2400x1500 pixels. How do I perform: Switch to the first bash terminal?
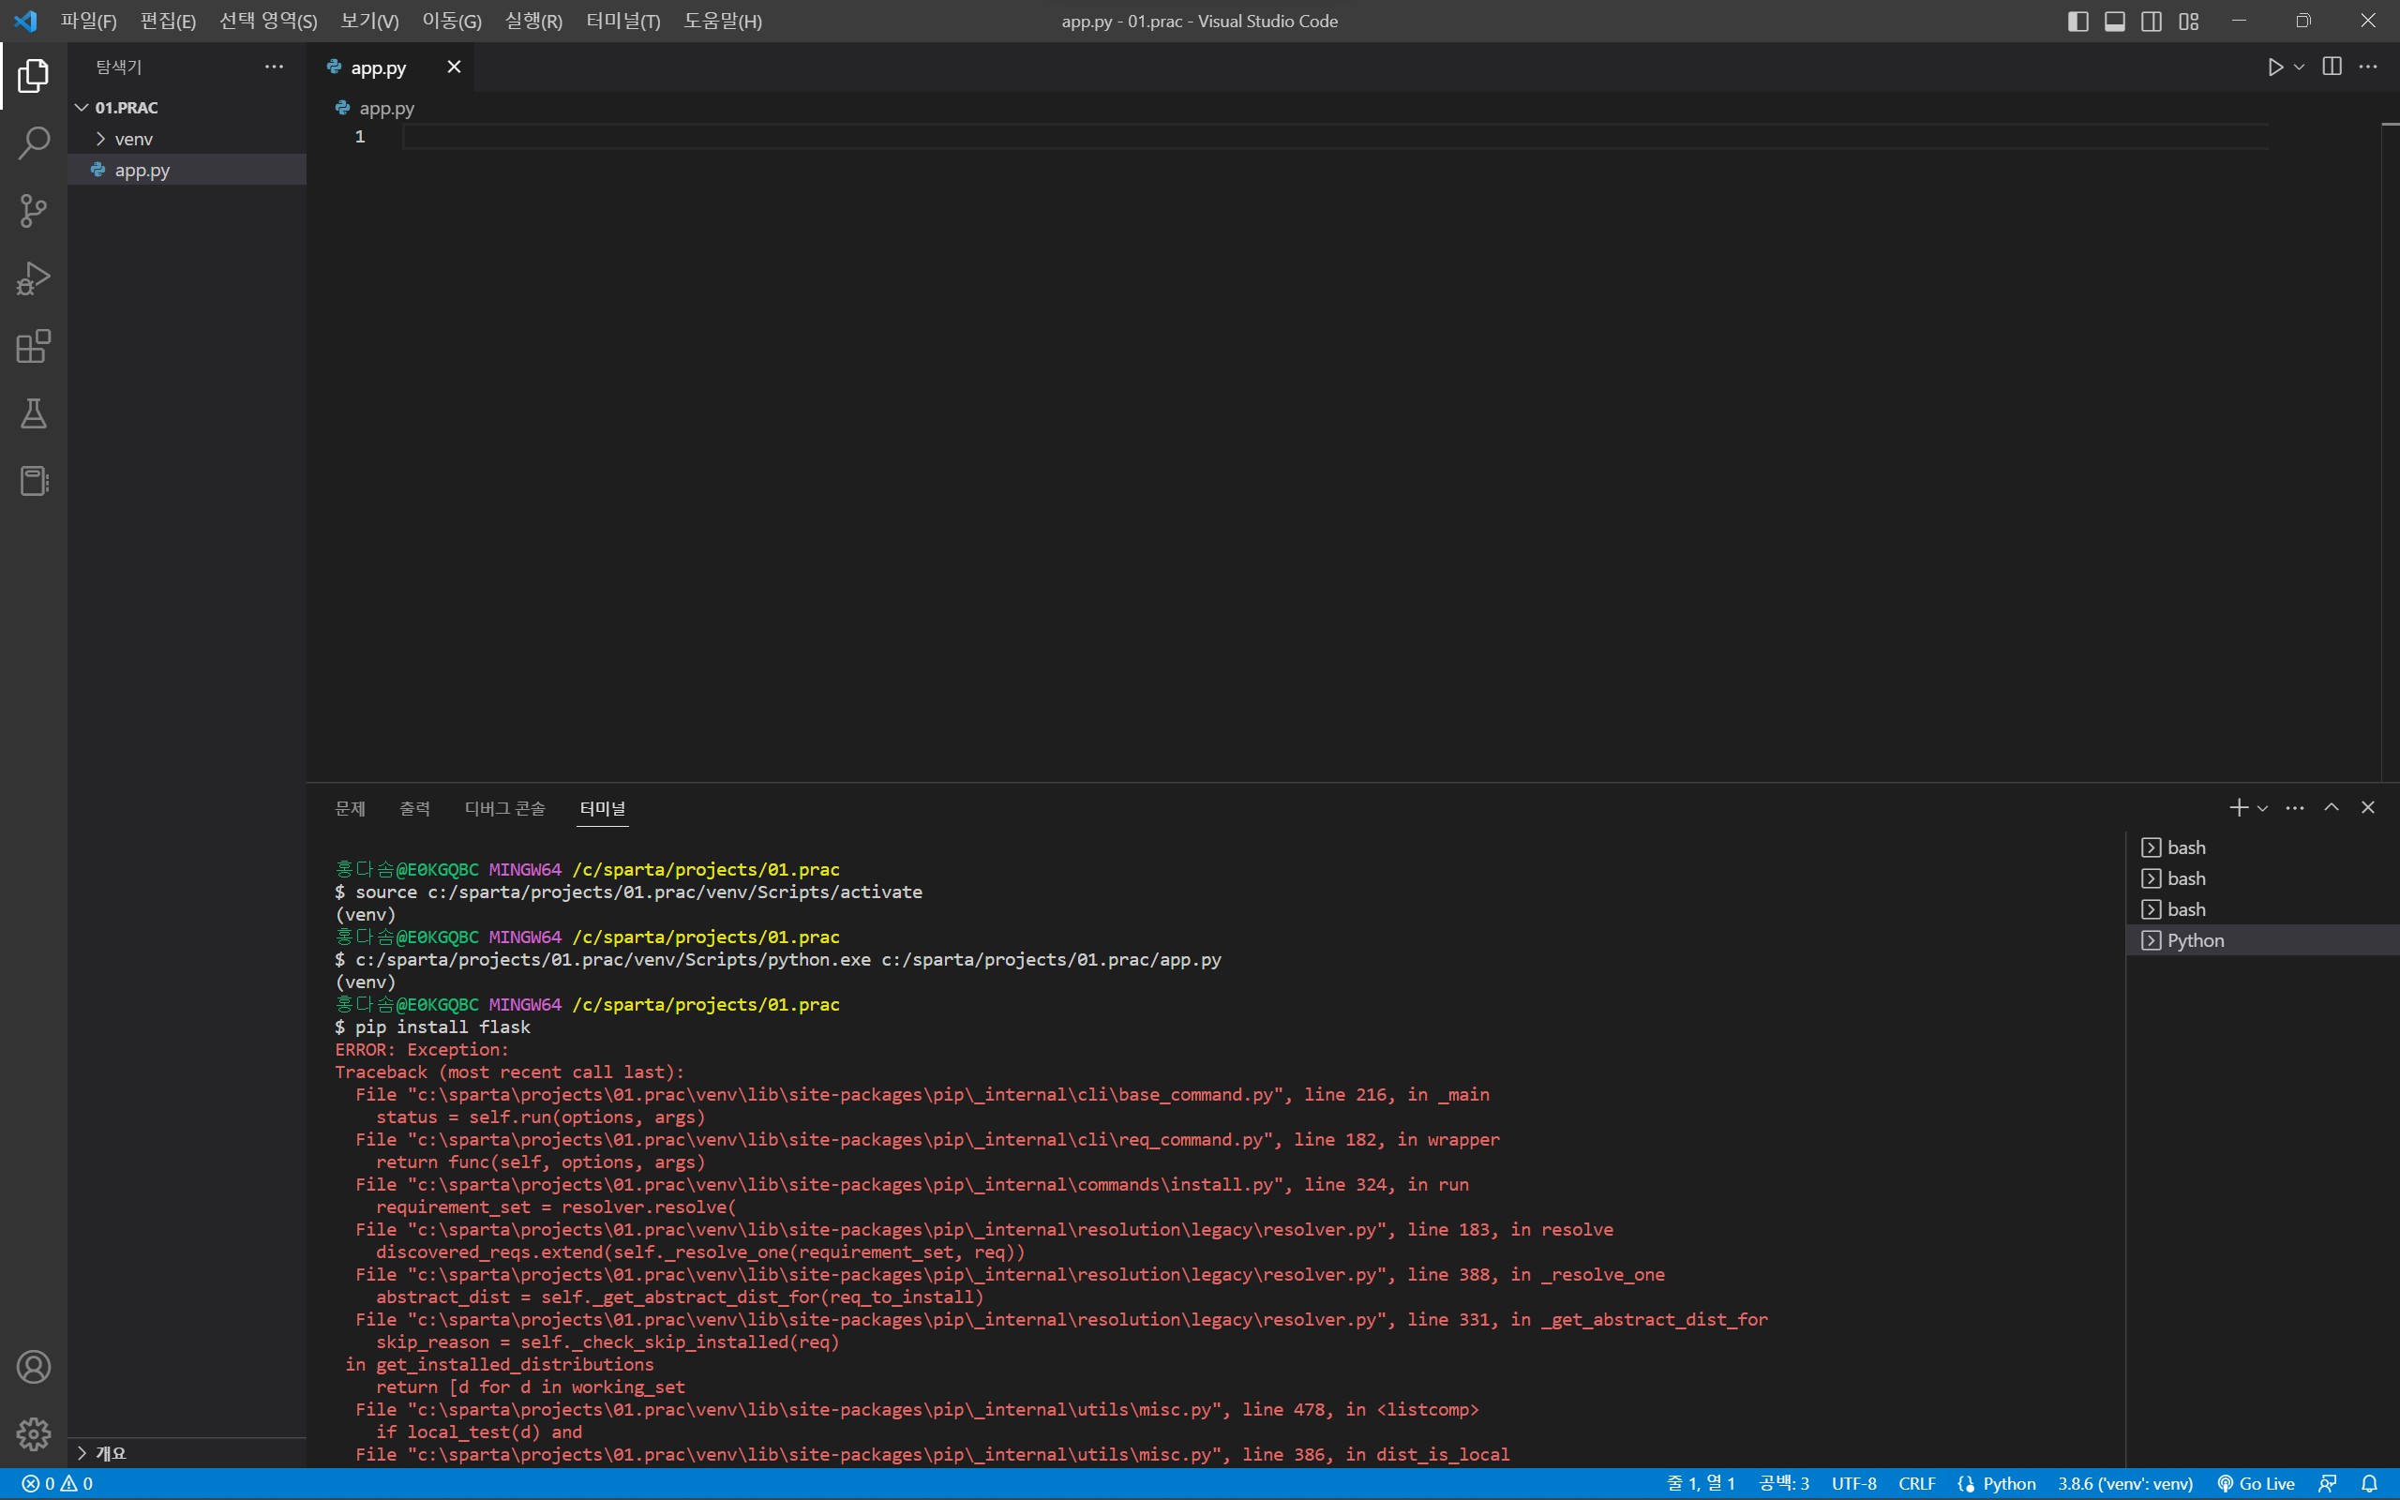2262,848
